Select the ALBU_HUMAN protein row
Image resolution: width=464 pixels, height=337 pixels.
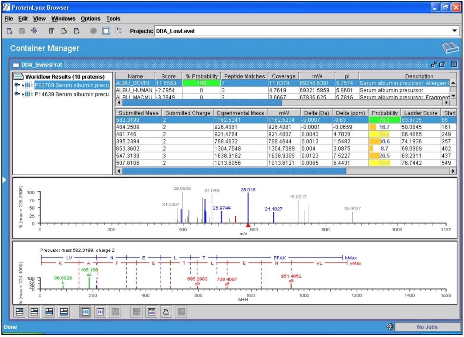pos(282,90)
